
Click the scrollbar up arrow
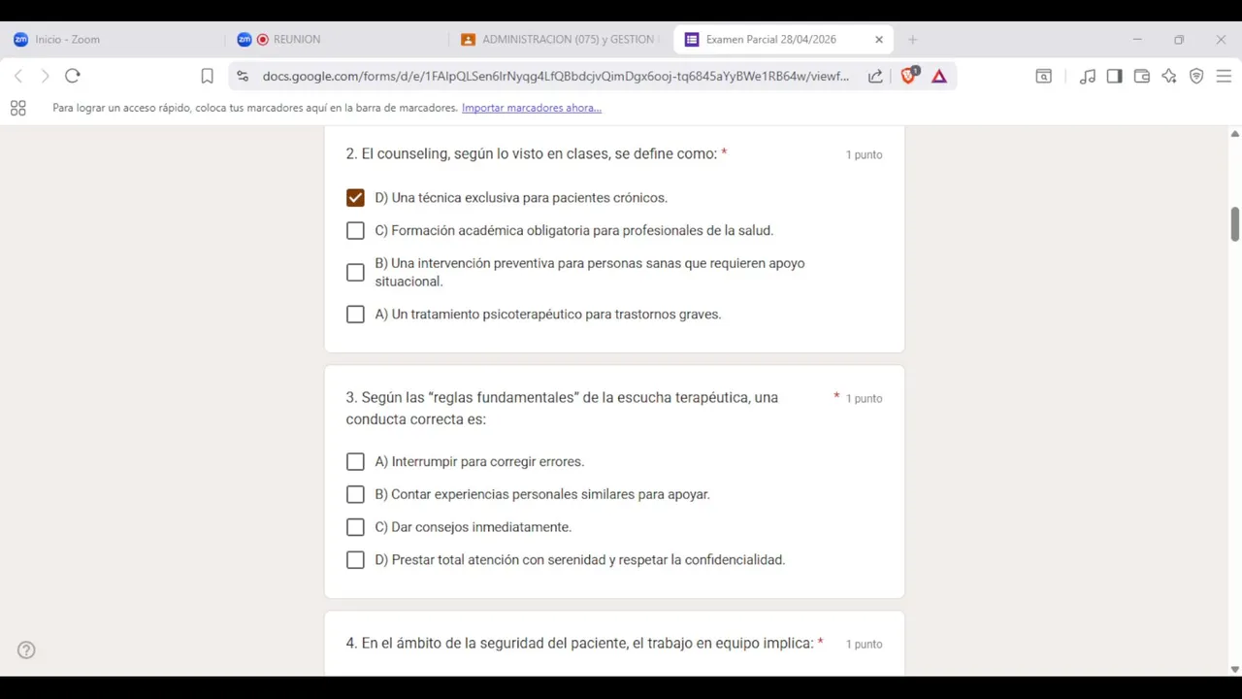1234,134
